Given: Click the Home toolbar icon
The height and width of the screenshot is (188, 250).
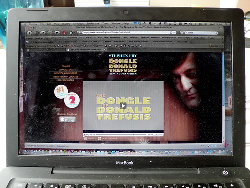Looking at the screenshot, I should click(x=57, y=33).
